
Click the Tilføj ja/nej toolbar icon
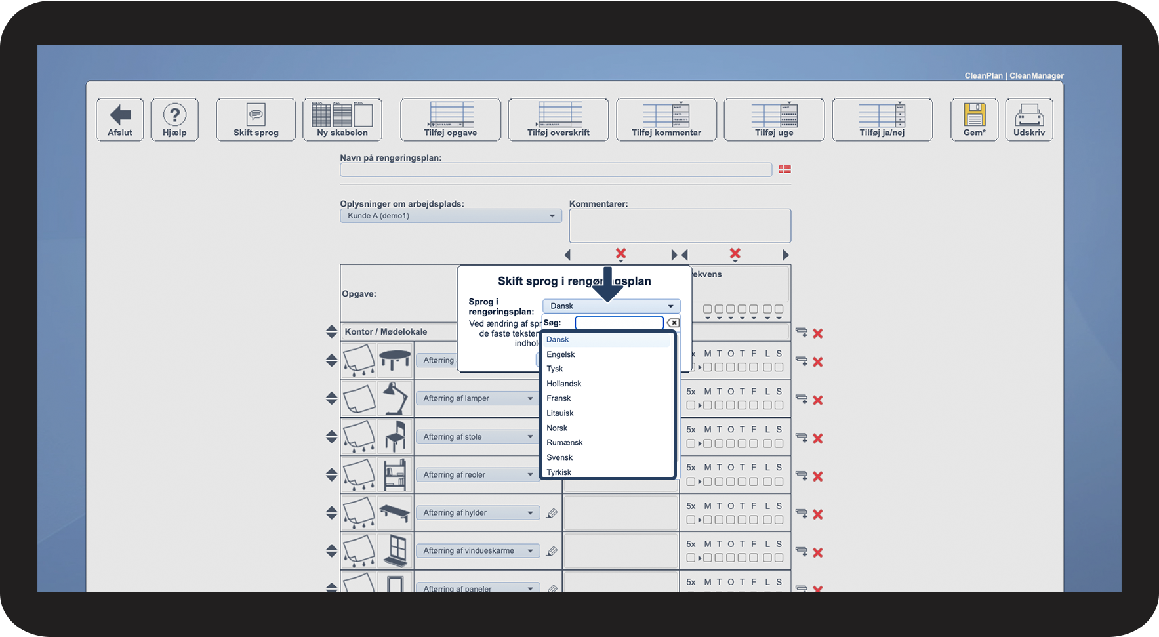tap(882, 119)
